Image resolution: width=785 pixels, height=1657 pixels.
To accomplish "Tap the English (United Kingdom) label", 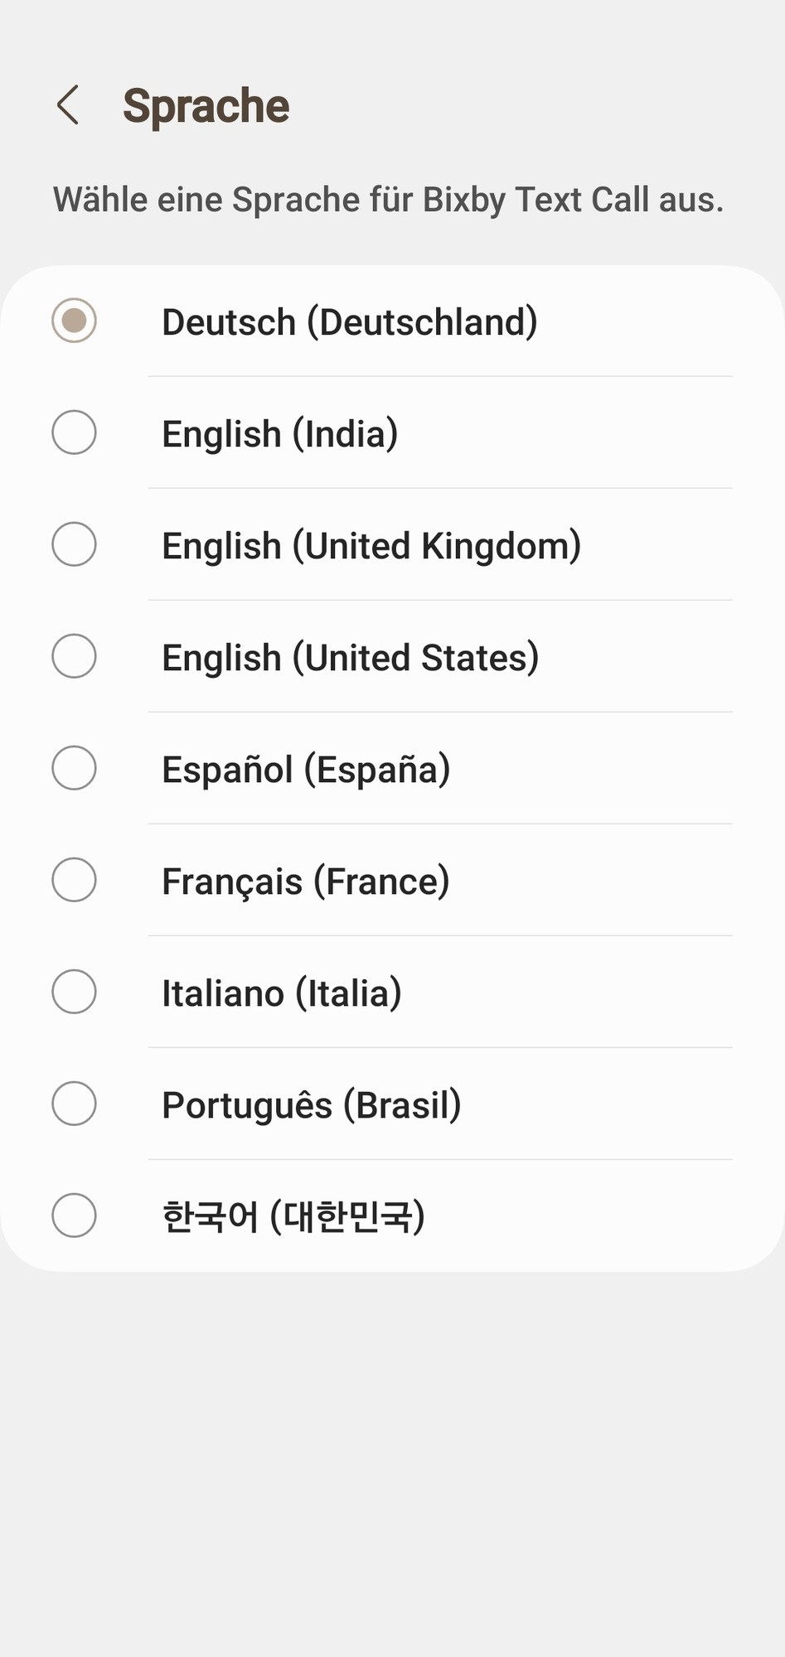I will click(x=371, y=546).
